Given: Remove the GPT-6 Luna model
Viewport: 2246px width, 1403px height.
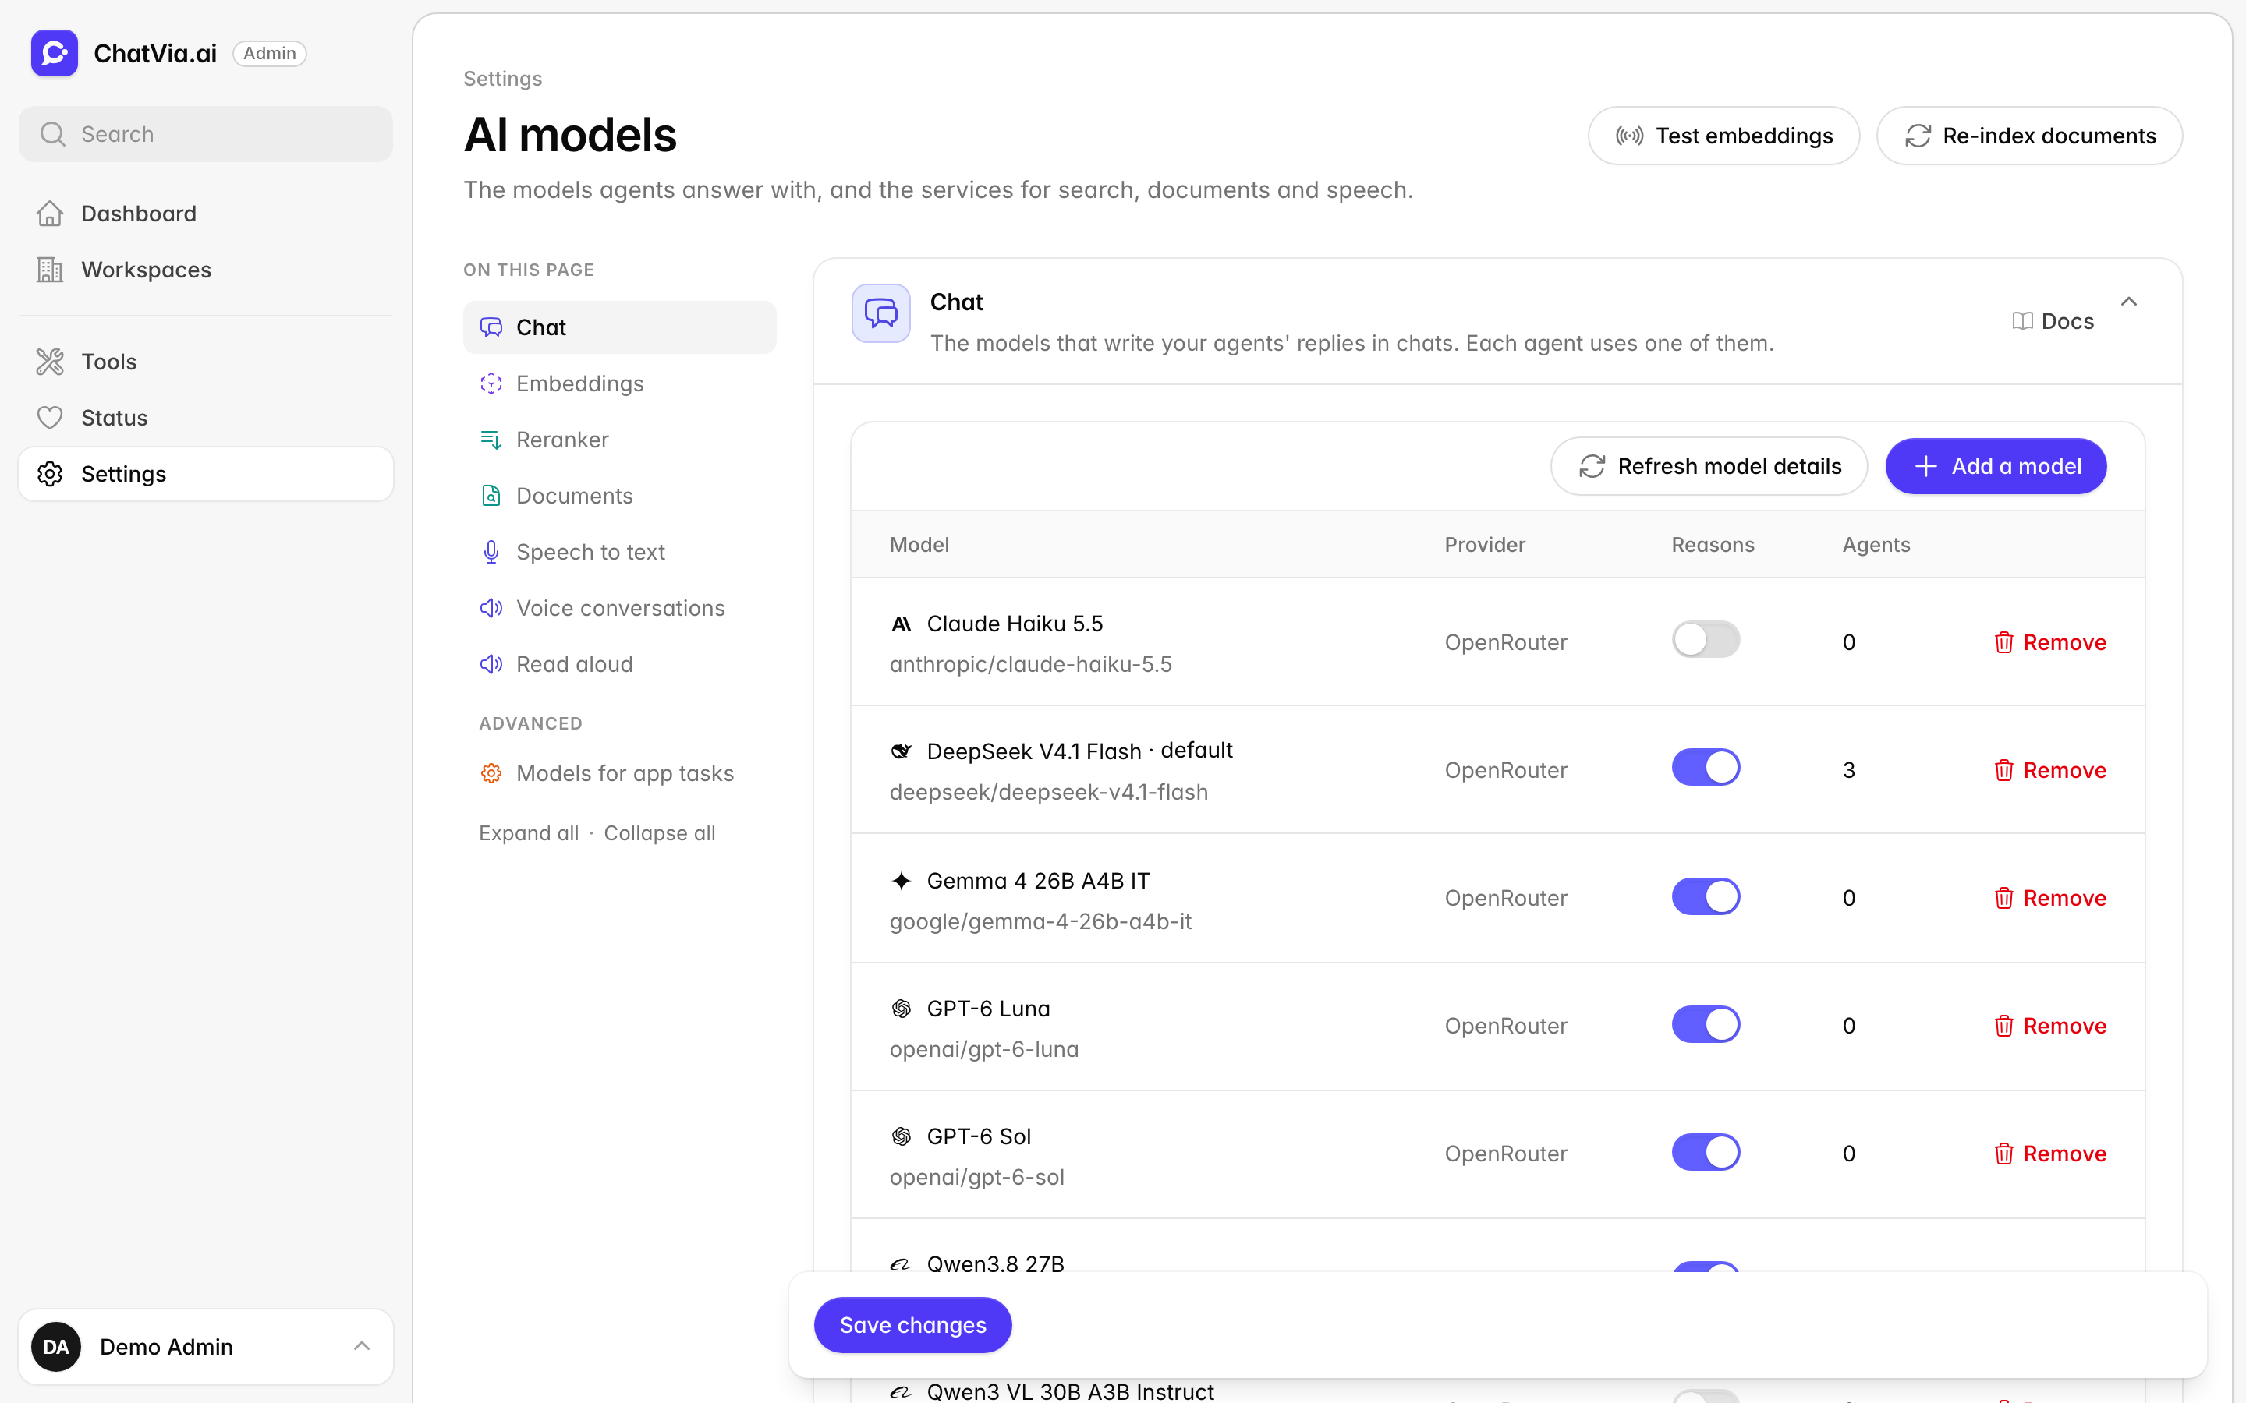Looking at the screenshot, I should tap(2050, 1027).
